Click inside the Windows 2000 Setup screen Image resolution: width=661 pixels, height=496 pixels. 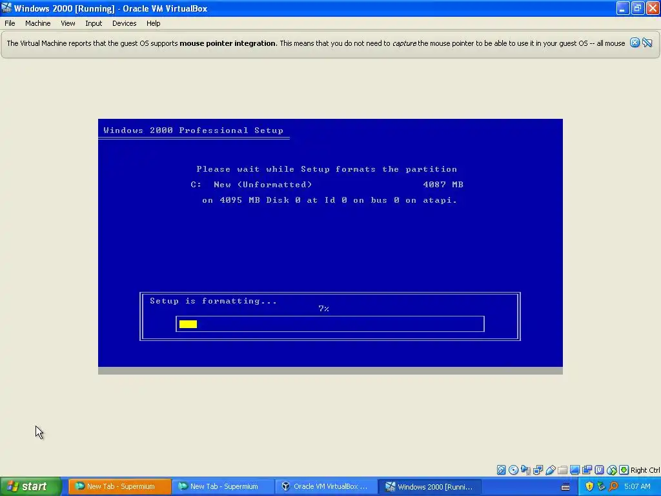click(x=330, y=246)
